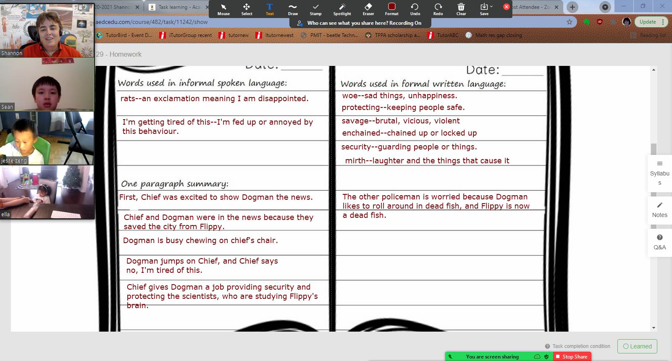Open the Notes side panel
Image resolution: width=672 pixels, height=361 pixels.
[659, 210]
